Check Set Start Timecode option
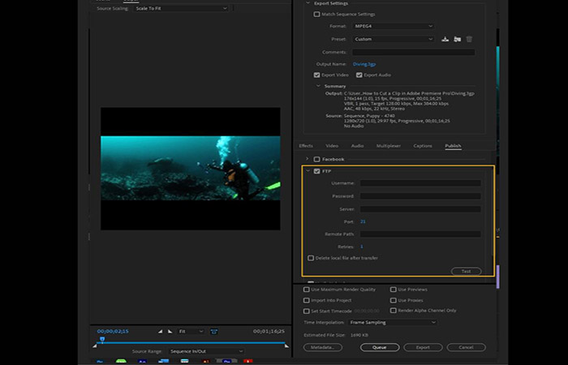The width and height of the screenshot is (568, 365). (307, 311)
